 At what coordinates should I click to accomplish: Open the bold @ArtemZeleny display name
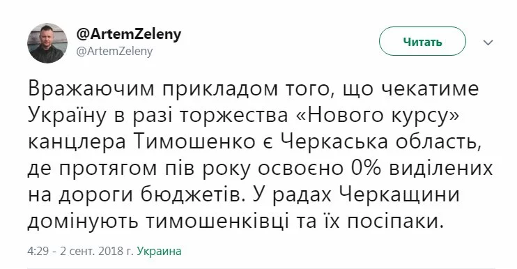tap(129, 34)
